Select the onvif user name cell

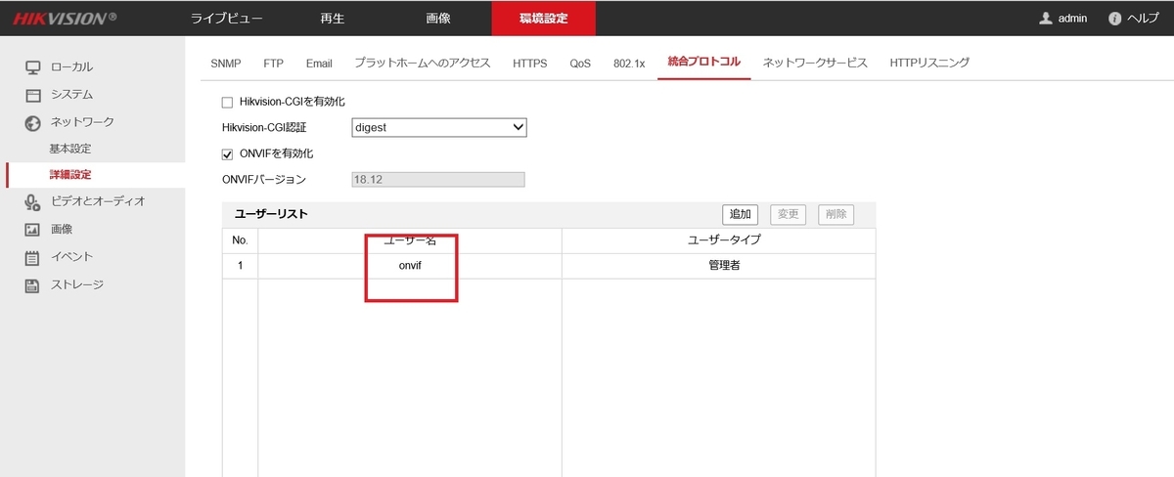(410, 266)
